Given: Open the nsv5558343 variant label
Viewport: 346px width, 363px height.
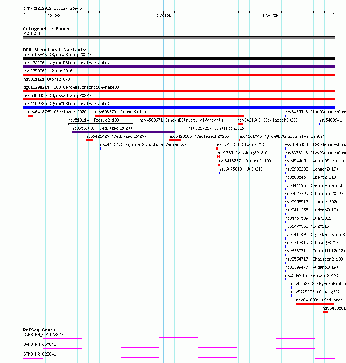Looking at the screenshot, I should pos(318,284).
